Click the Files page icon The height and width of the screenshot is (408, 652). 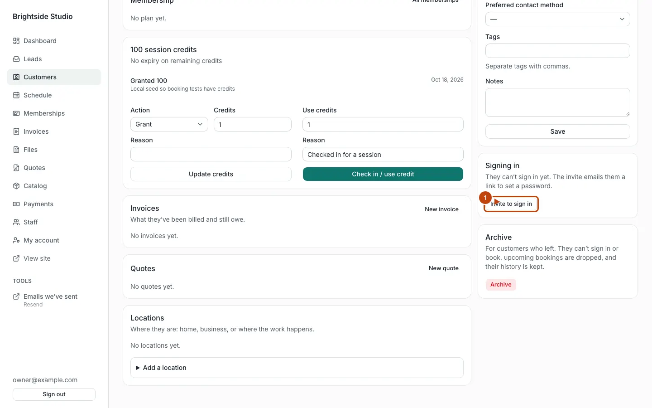click(16, 150)
